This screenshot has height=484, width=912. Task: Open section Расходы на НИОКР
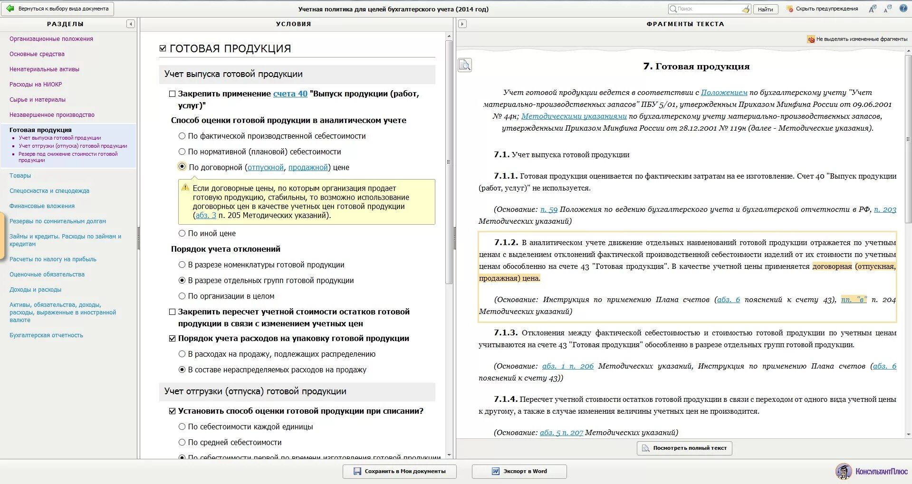(x=36, y=85)
